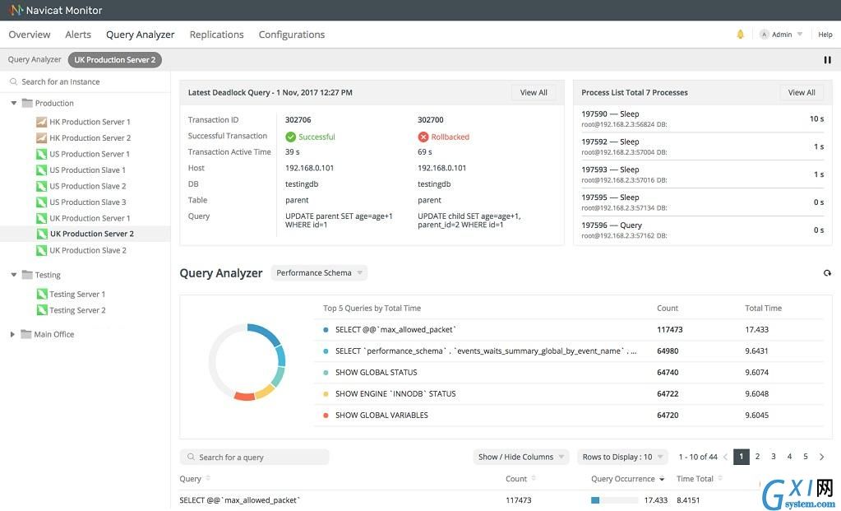Select the Query Analyzer tab

click(x=140, y=35)
